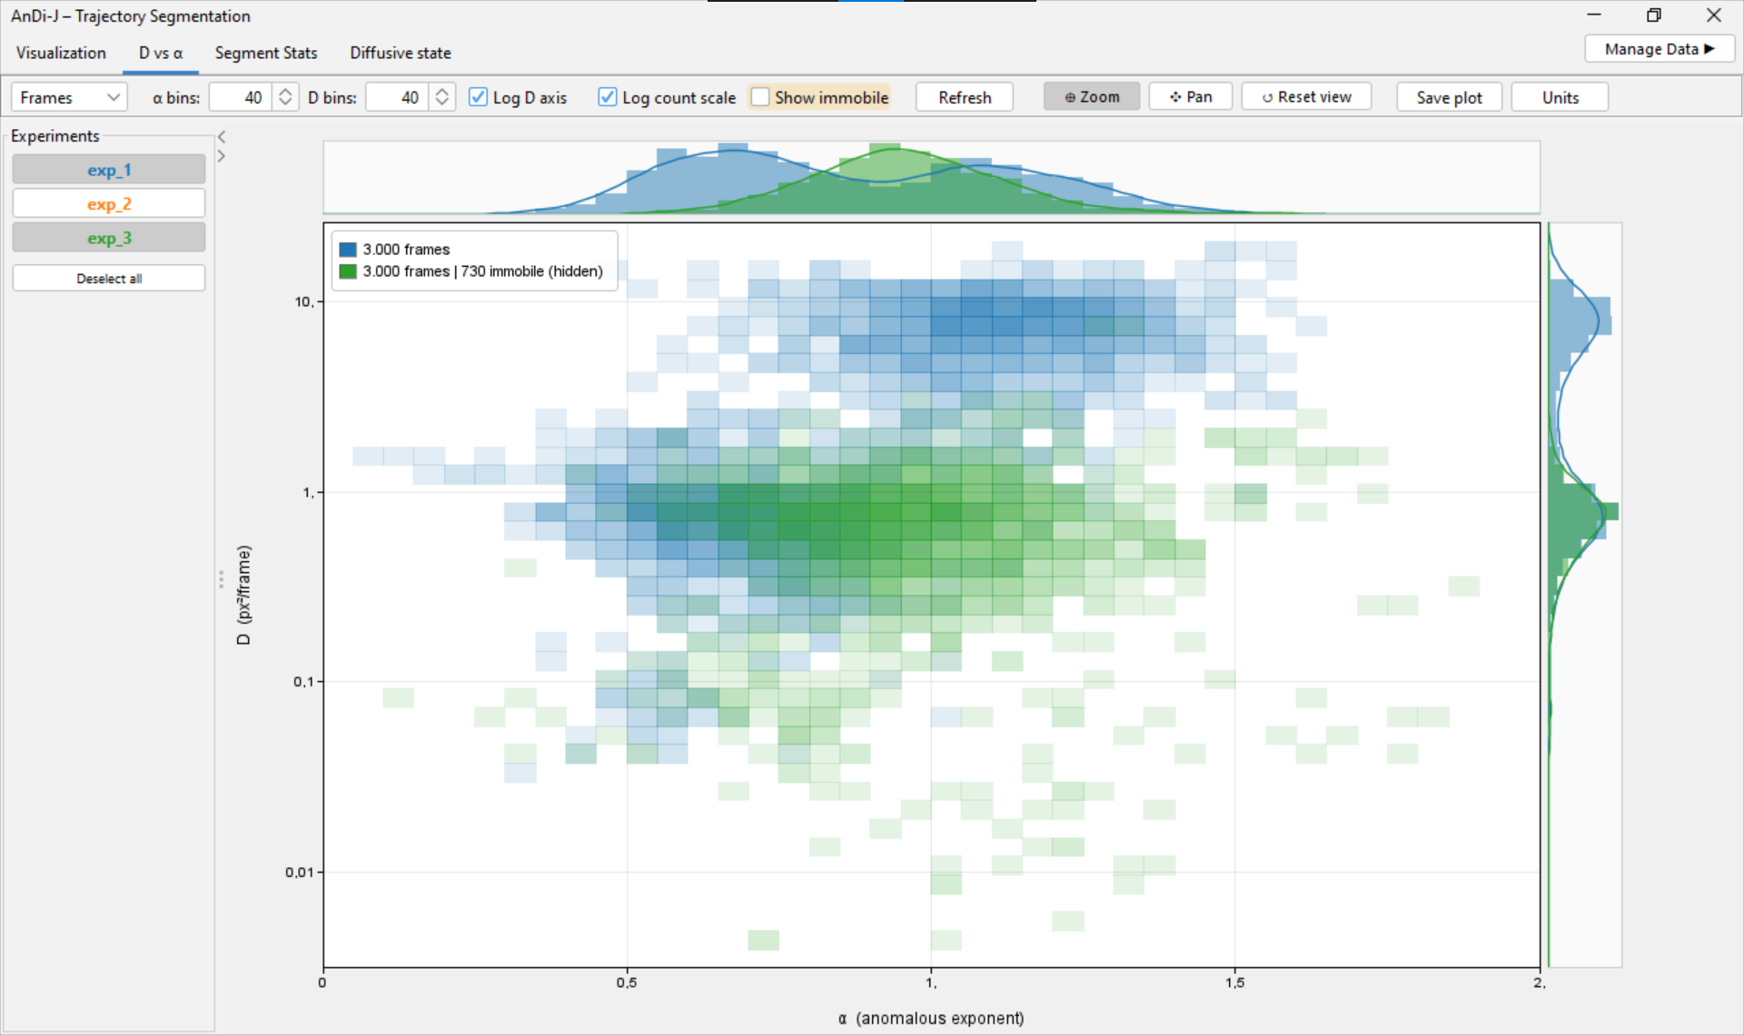Click the D vs α tab
The image size is (1744, 1035).
[161, 53]
